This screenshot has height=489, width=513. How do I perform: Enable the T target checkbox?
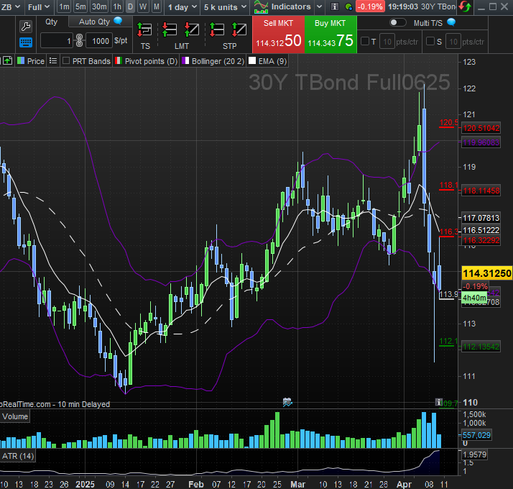365,41
